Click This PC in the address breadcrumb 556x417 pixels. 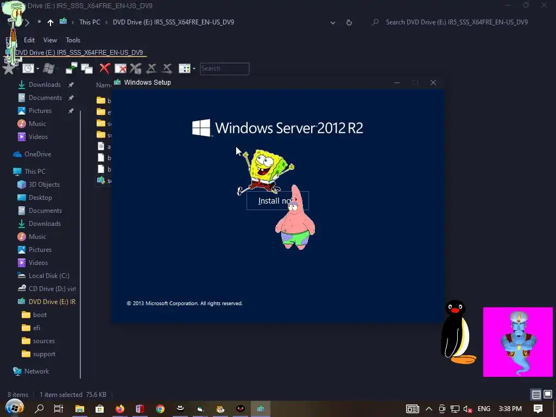tap(90, 22)
